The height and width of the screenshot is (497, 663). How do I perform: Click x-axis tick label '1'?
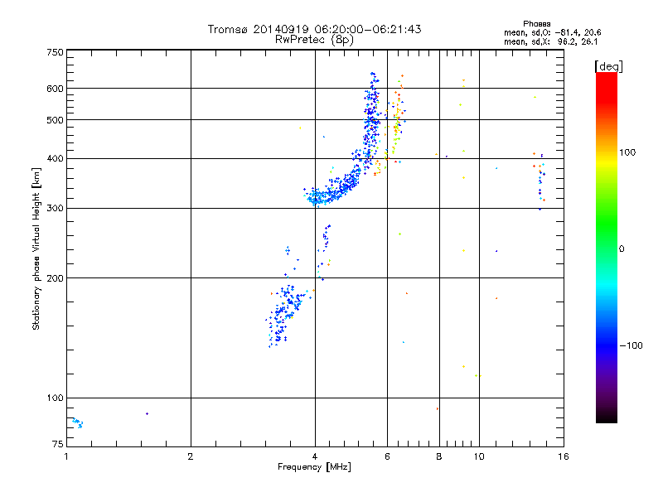[66, 456]
